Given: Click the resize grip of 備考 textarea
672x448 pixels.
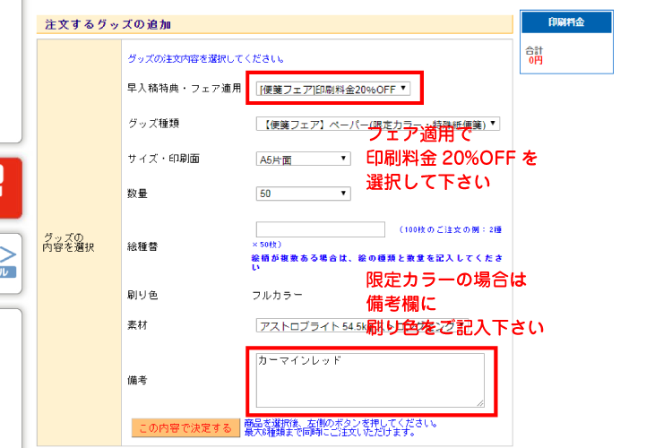Looking at the screenshot, I should click(480, 403).
